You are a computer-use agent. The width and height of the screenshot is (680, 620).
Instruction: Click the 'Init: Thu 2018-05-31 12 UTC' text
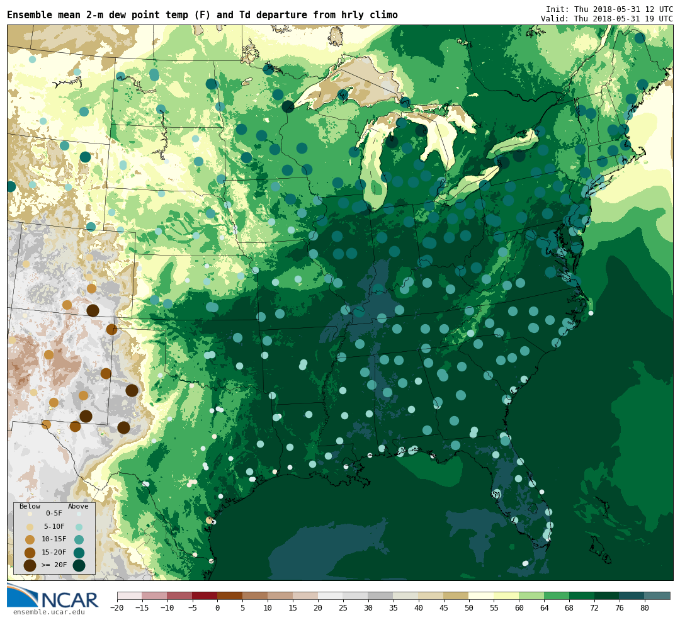click(x=609, y=9)
